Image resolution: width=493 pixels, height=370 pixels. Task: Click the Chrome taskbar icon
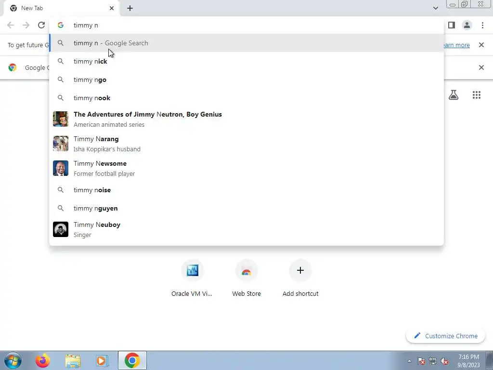pos(132,360)
